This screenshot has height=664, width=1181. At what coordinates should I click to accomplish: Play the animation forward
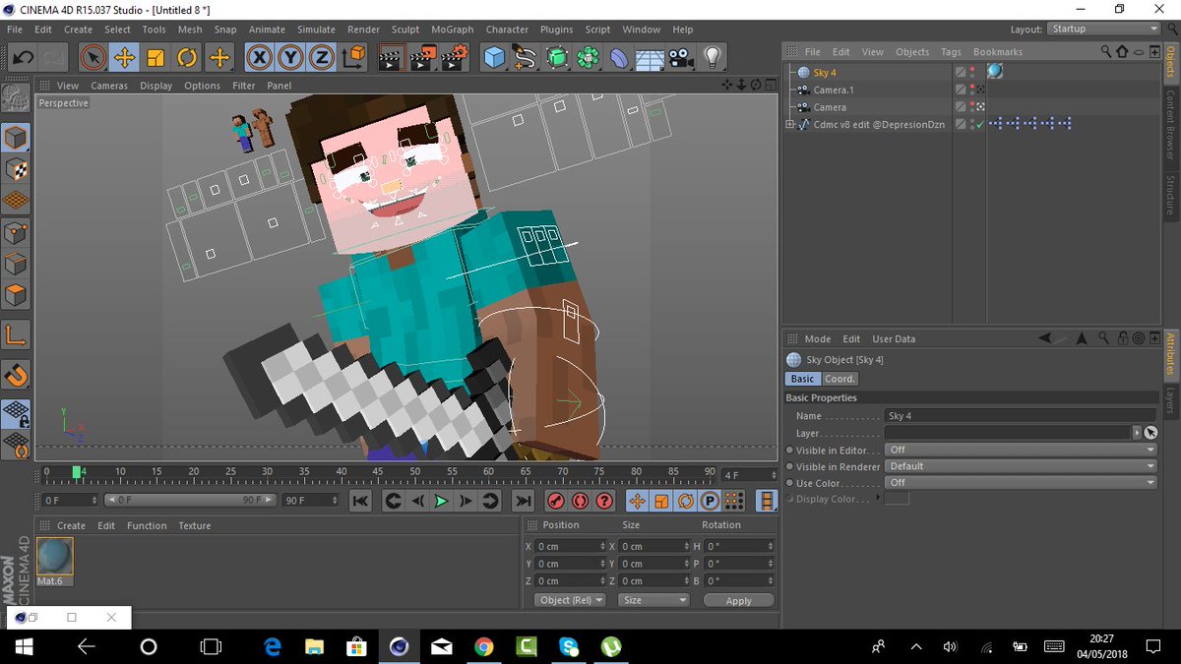pos(441,502)
